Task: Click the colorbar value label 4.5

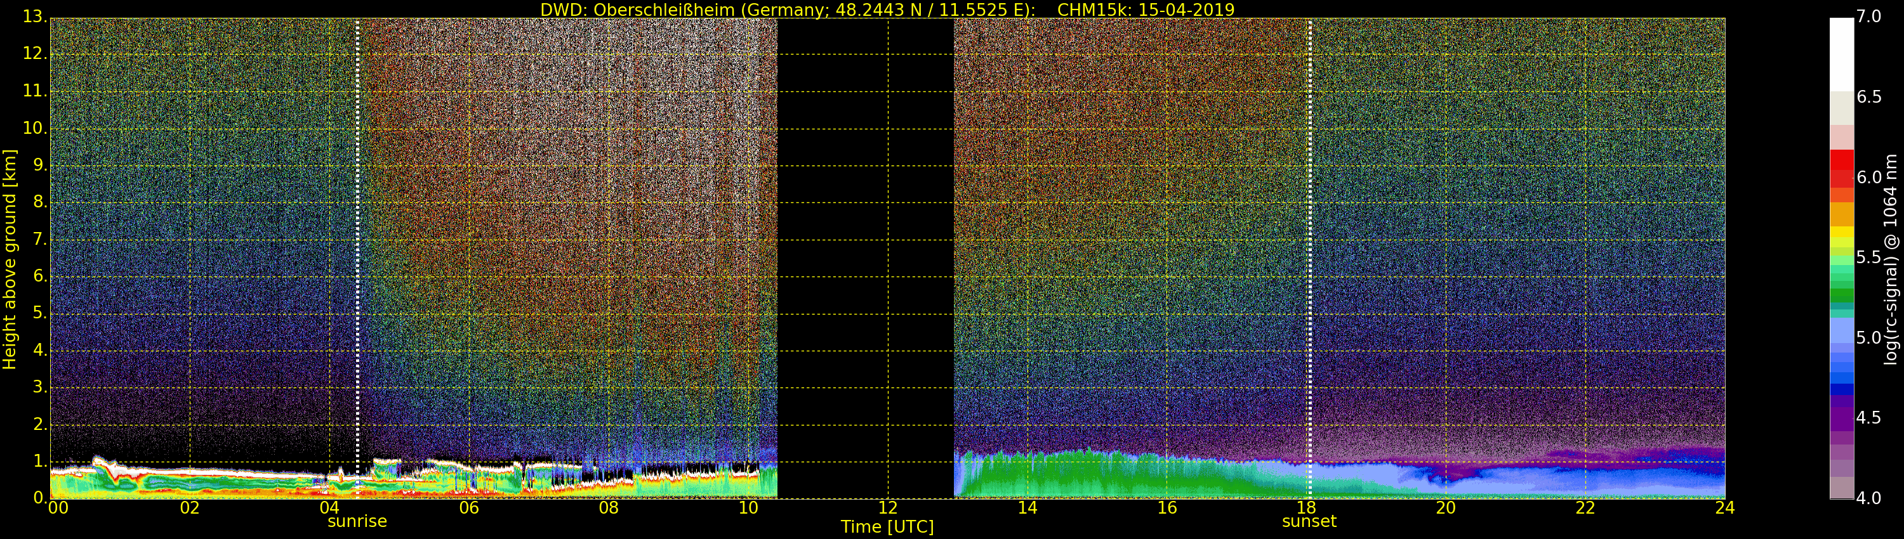Action: (x=1868, y=418)
